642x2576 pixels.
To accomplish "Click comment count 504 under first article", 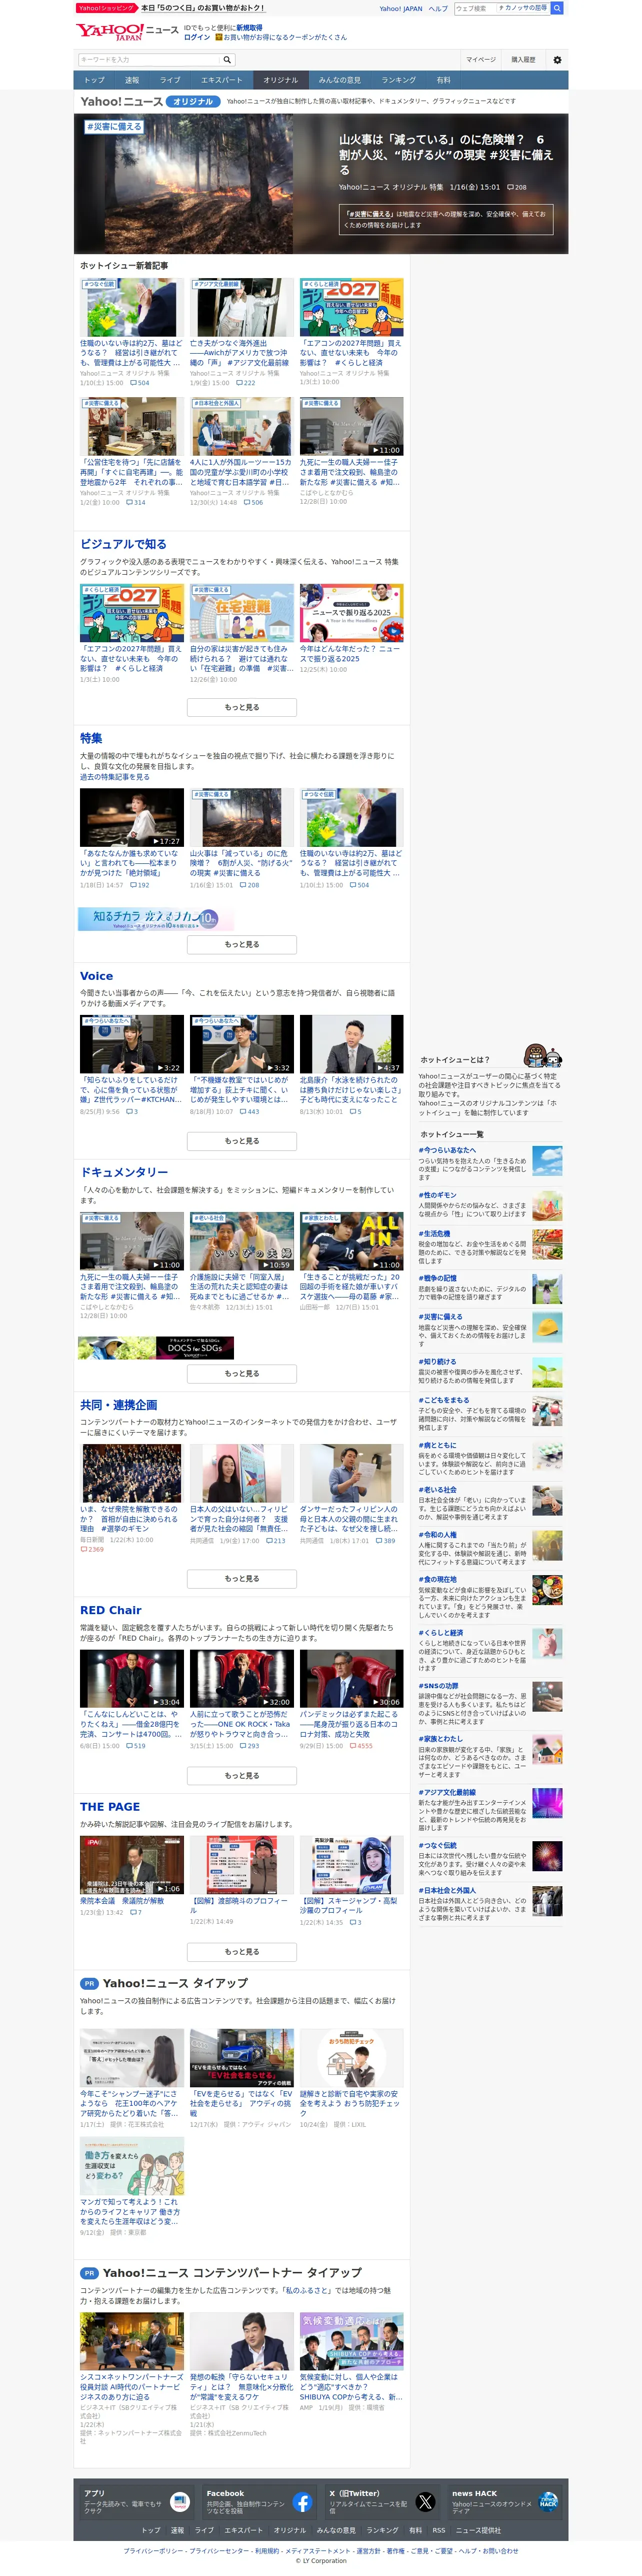I will coord(139,383).
